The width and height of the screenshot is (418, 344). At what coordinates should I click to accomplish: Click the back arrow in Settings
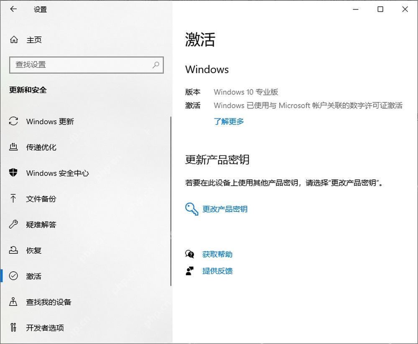click(x=13, y=9)
